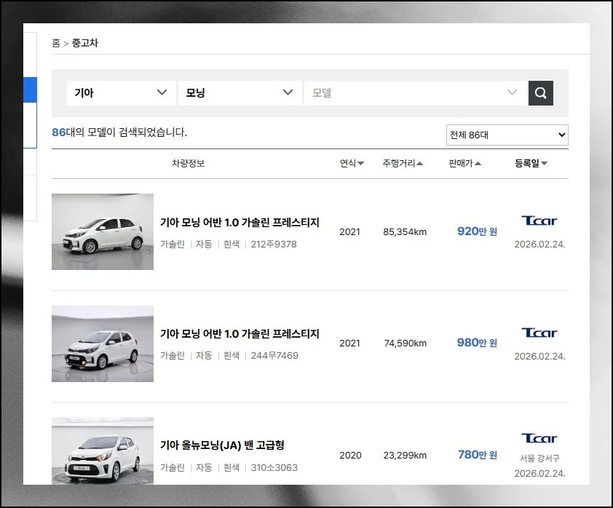Expand the 모델 detail dropdown
The width and height of the screenshot is (613, 508).
coord(414,93)
